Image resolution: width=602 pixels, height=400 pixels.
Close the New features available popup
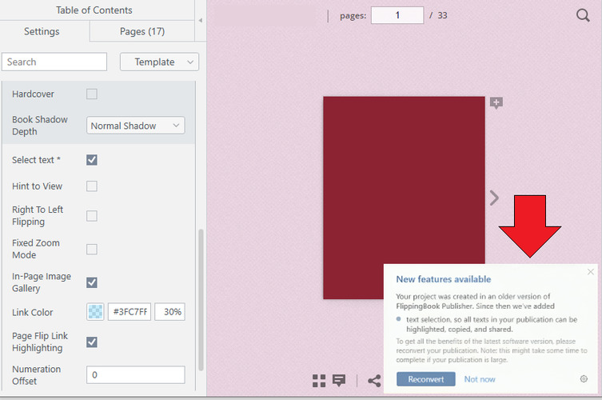click(591, 272)
